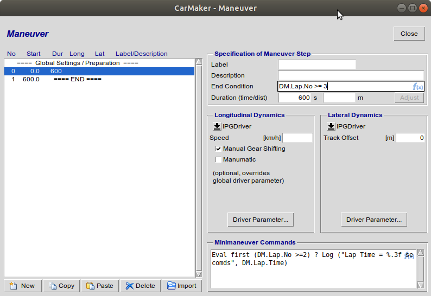Image resolution: width=431 pixels, height=296 pixels.
Task: Click the Label/Description column header
Action: [x=141, y=54]
